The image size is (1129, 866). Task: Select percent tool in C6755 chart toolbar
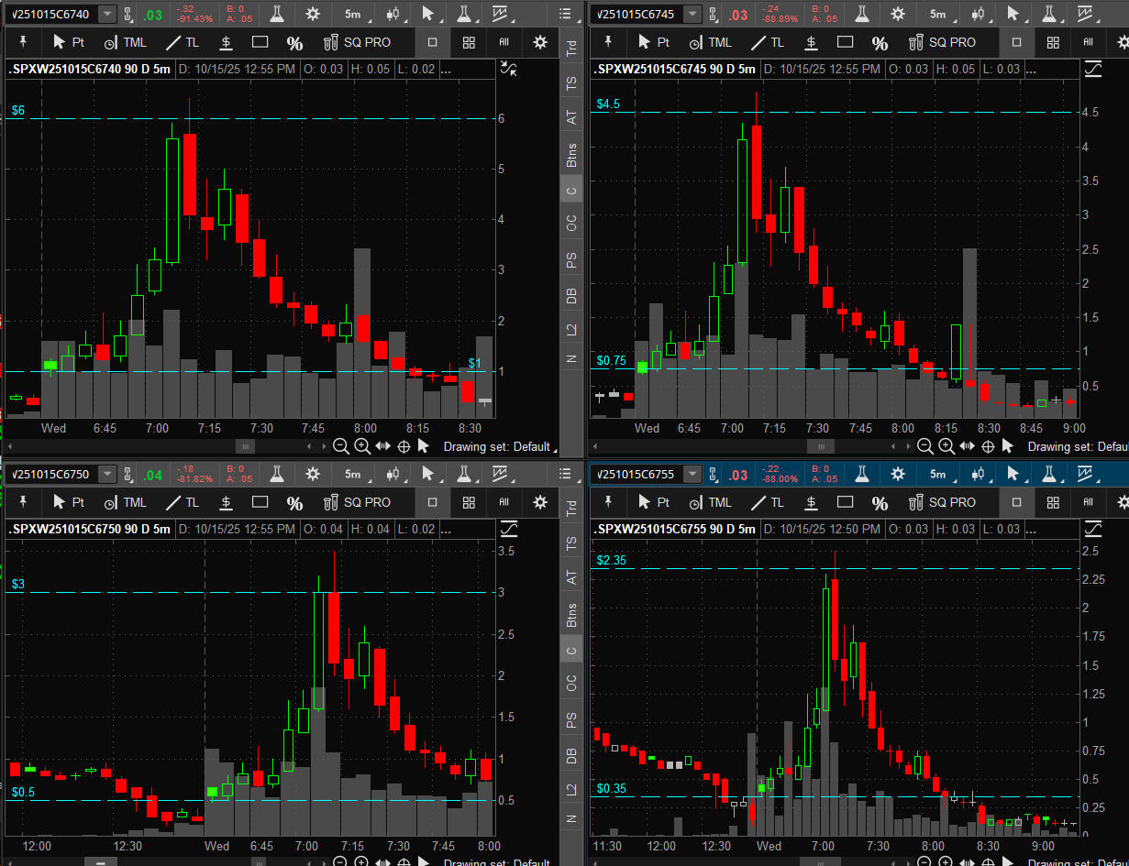(880, 502)
